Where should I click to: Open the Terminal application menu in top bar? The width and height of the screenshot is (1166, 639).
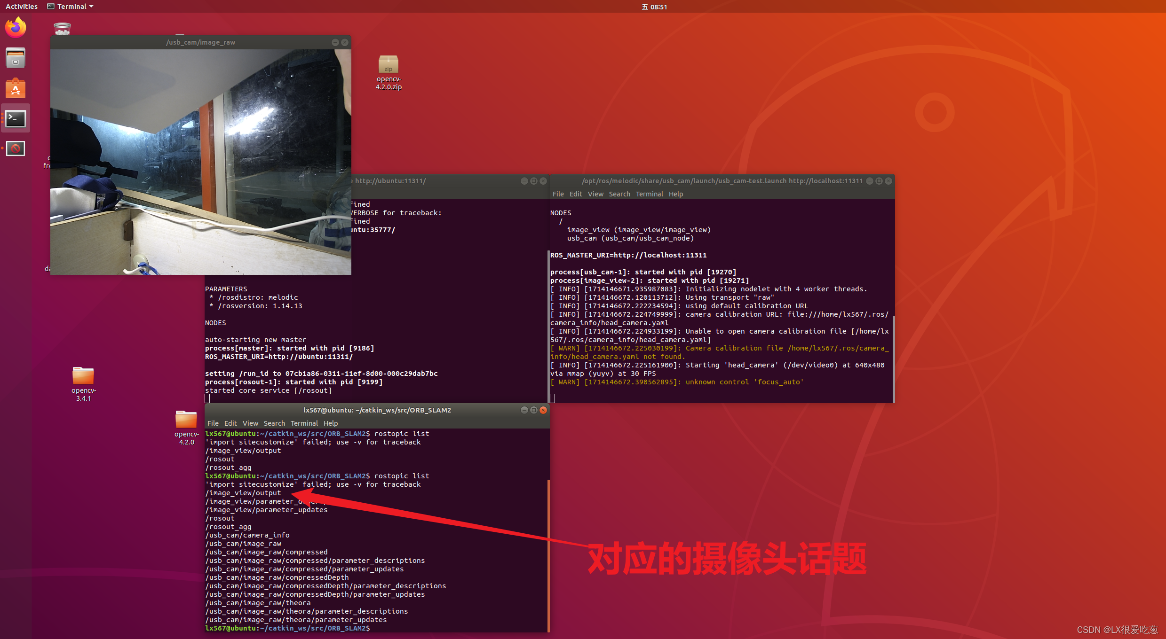tap(71, 7)
